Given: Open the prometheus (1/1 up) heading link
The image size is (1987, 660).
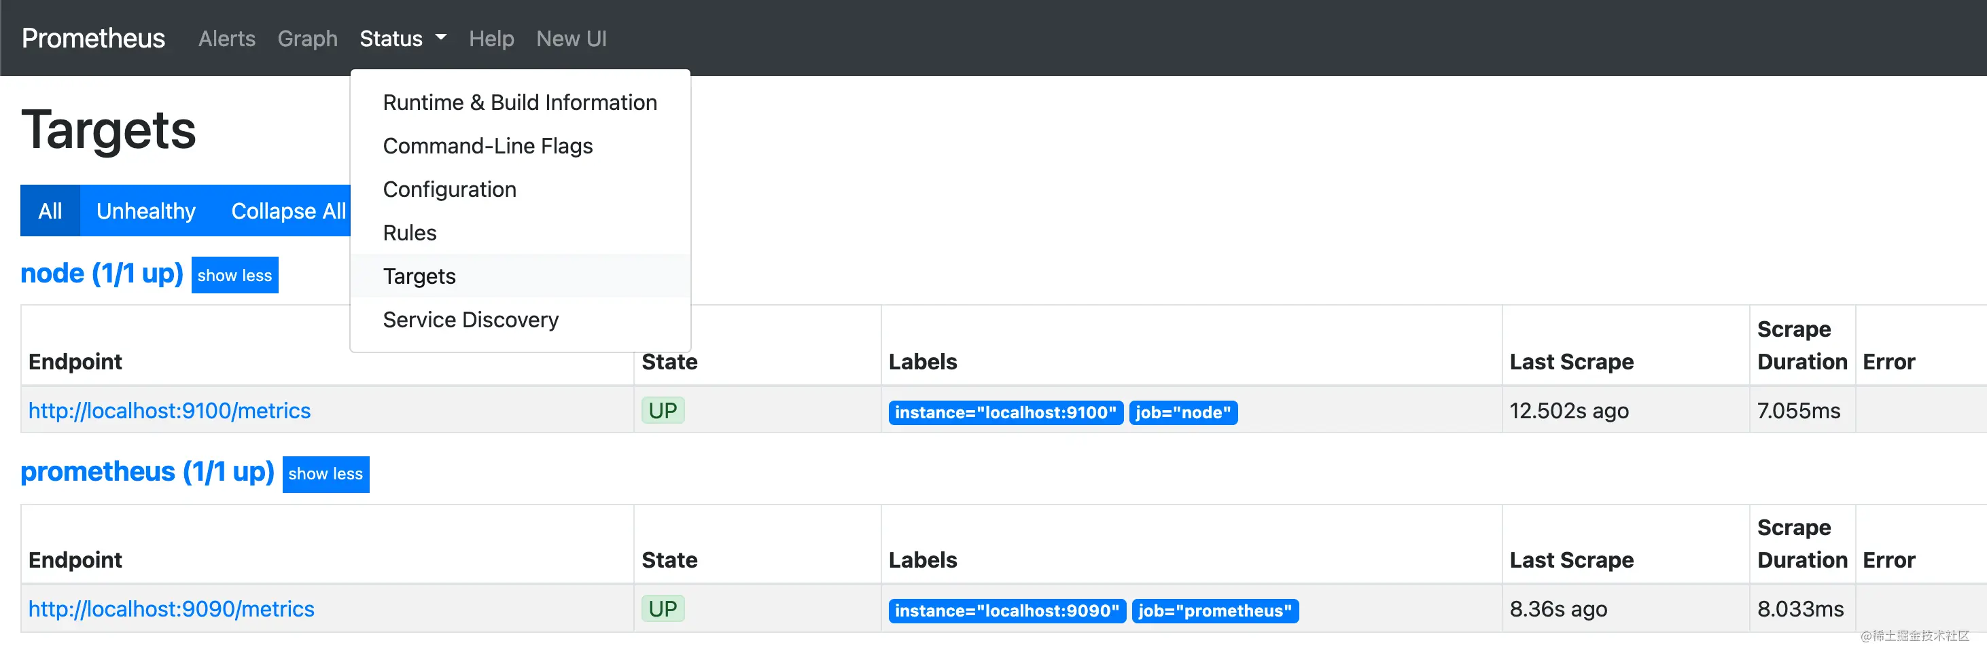Looking at the screenshot, I should (147, 471).
